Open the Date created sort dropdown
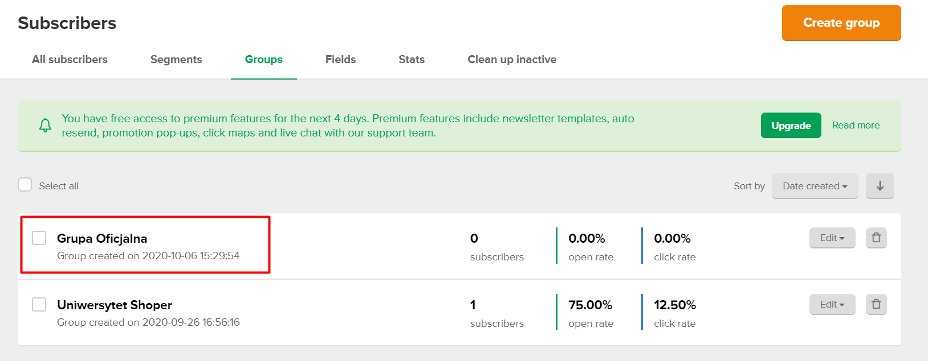Viewport: 928px width, 361px height. click(815, 186)
